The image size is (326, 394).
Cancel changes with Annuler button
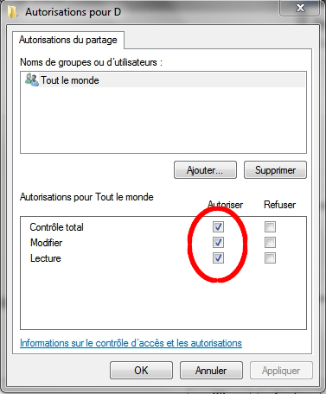pyautogui.click(x=211, y=371)
